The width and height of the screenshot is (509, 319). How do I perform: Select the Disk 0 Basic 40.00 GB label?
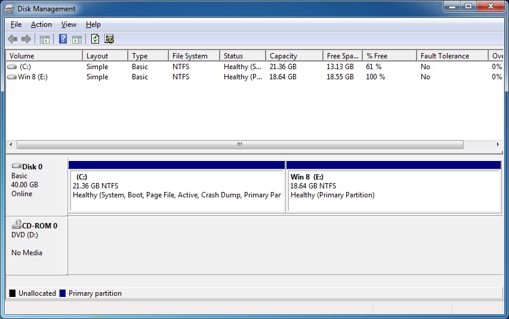pyautogui.click(x=36, y=186)
